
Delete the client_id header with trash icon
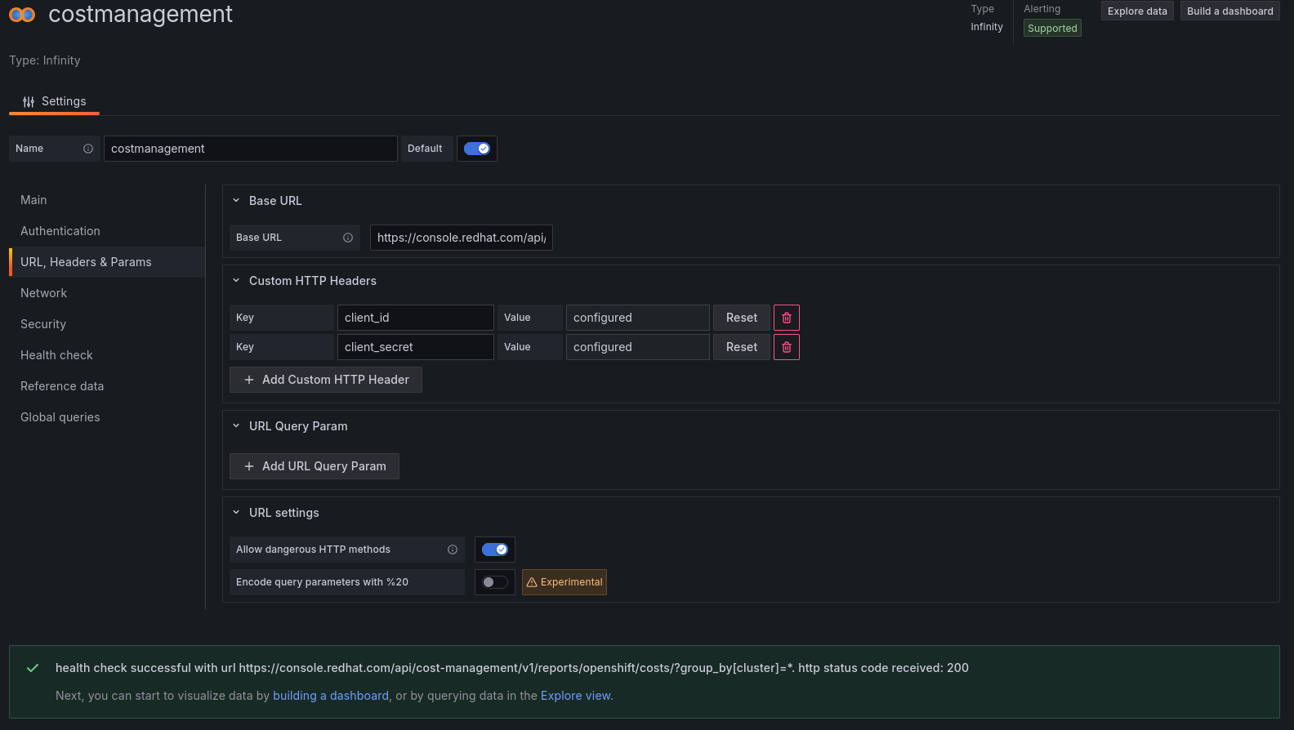[787, 318]
